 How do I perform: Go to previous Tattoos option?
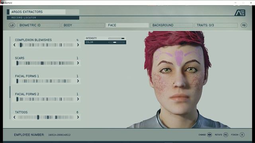[x=14, y=117]
